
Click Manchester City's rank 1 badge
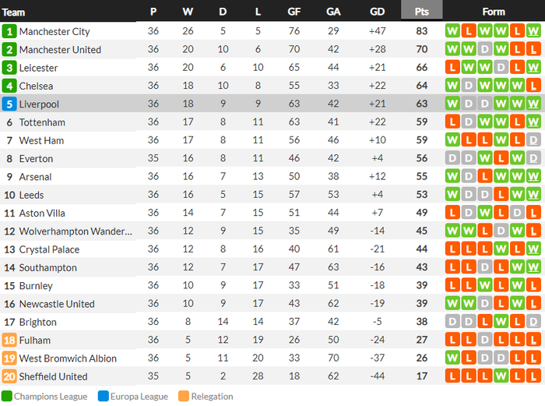coord(9,31)
